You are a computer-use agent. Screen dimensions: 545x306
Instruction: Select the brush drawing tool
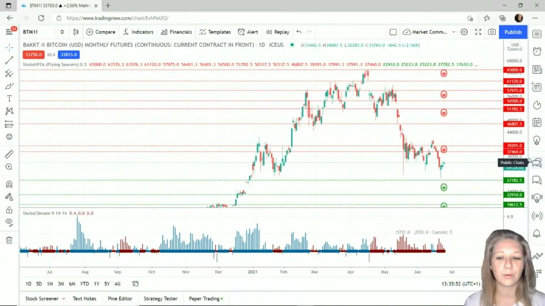coord(9,86)
